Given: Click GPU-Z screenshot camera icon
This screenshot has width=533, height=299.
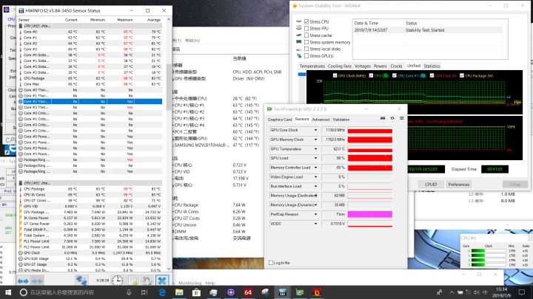Looking at the screenshot, I should pyautogui.click(x=383, y=118).
